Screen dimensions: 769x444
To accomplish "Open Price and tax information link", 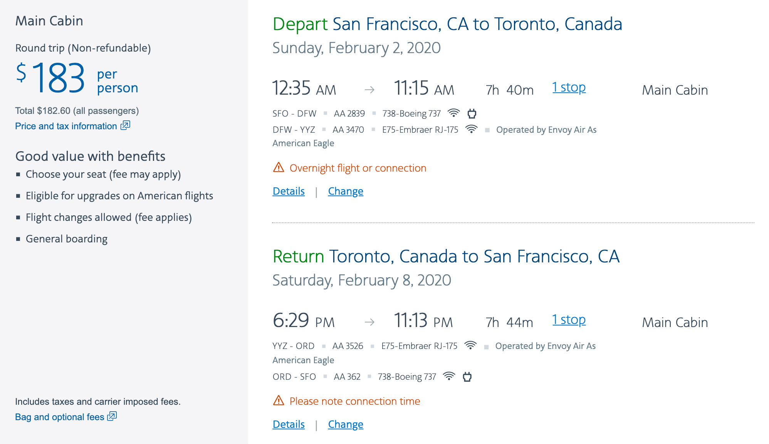I will coord(66,126).
